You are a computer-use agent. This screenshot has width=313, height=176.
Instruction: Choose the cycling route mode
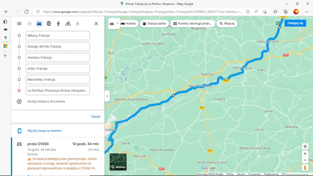(68, 24)
